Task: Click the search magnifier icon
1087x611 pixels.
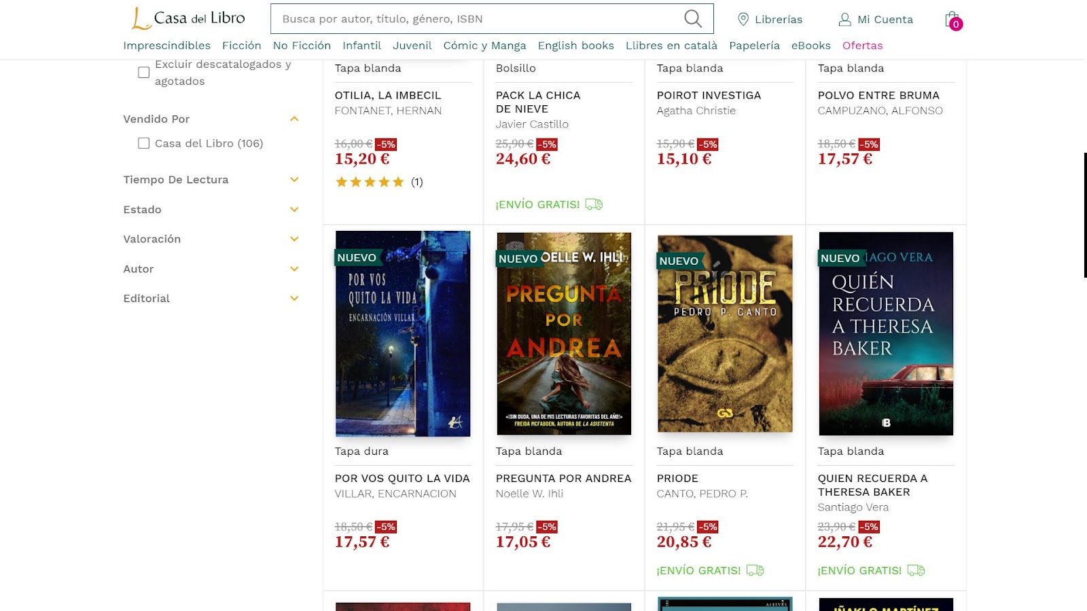Action: point(693,19)
